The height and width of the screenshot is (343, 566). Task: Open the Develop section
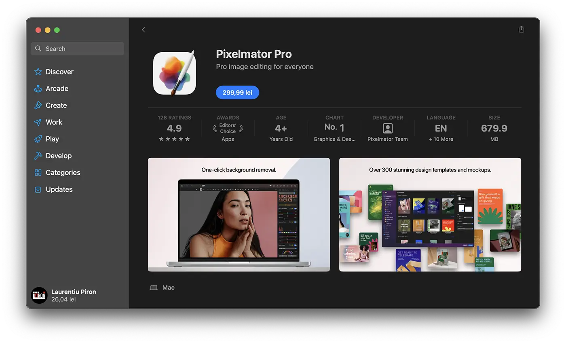tap(59, 156)
